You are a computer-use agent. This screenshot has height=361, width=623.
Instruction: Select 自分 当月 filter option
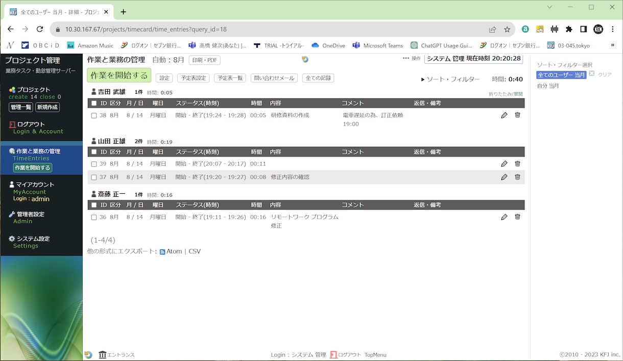pyautogui.click(x=548, y=86)
